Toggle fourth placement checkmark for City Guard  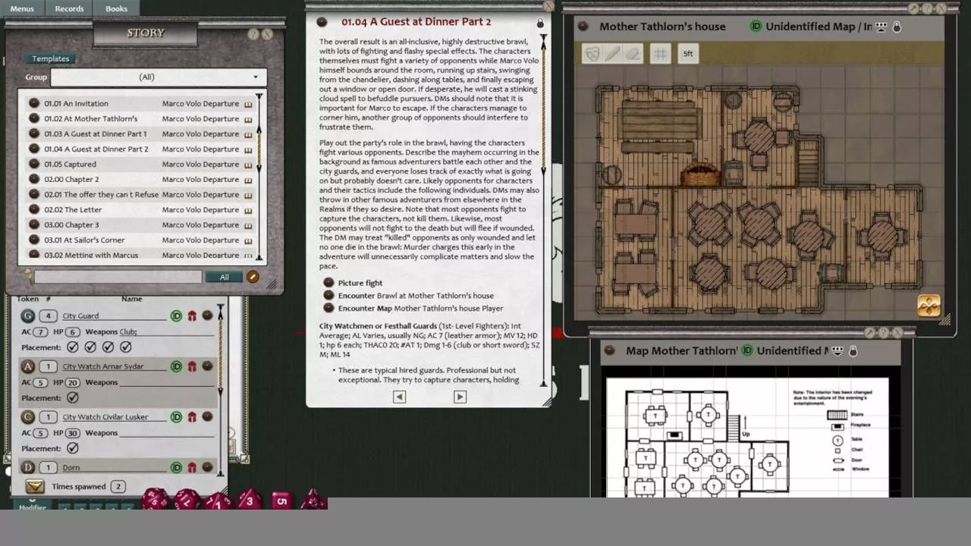126,347
